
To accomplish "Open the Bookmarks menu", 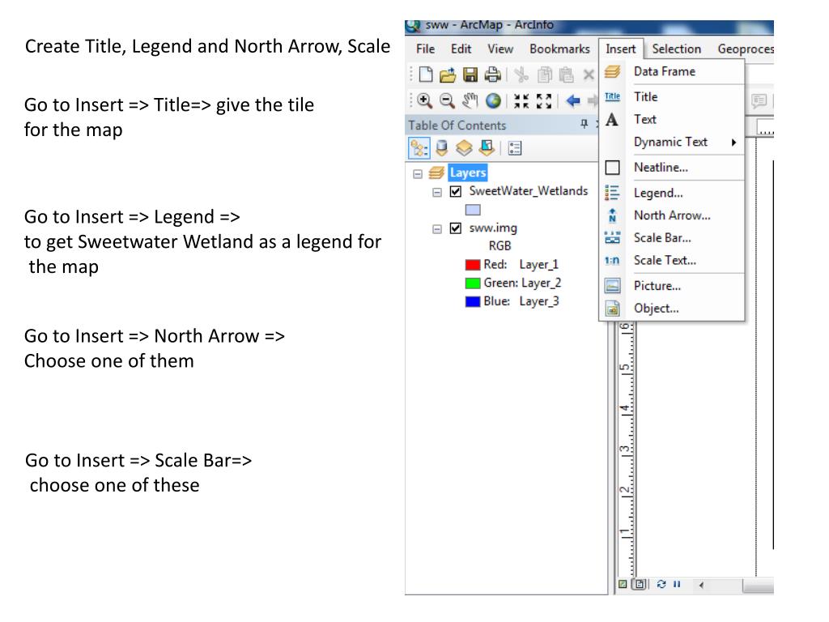I will 559,49.
